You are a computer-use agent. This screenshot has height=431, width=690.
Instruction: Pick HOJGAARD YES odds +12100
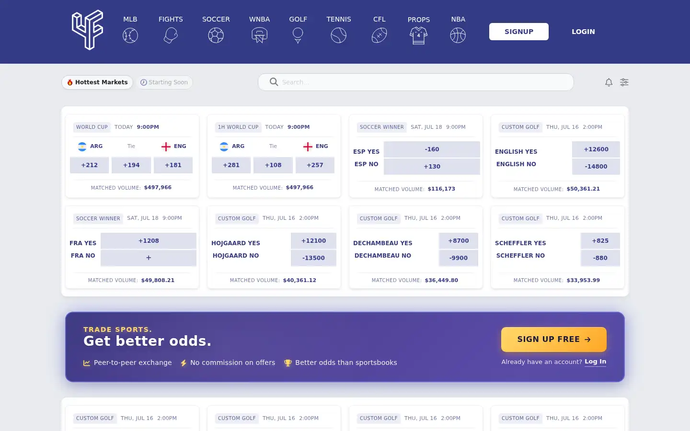[x=313, y=241]
